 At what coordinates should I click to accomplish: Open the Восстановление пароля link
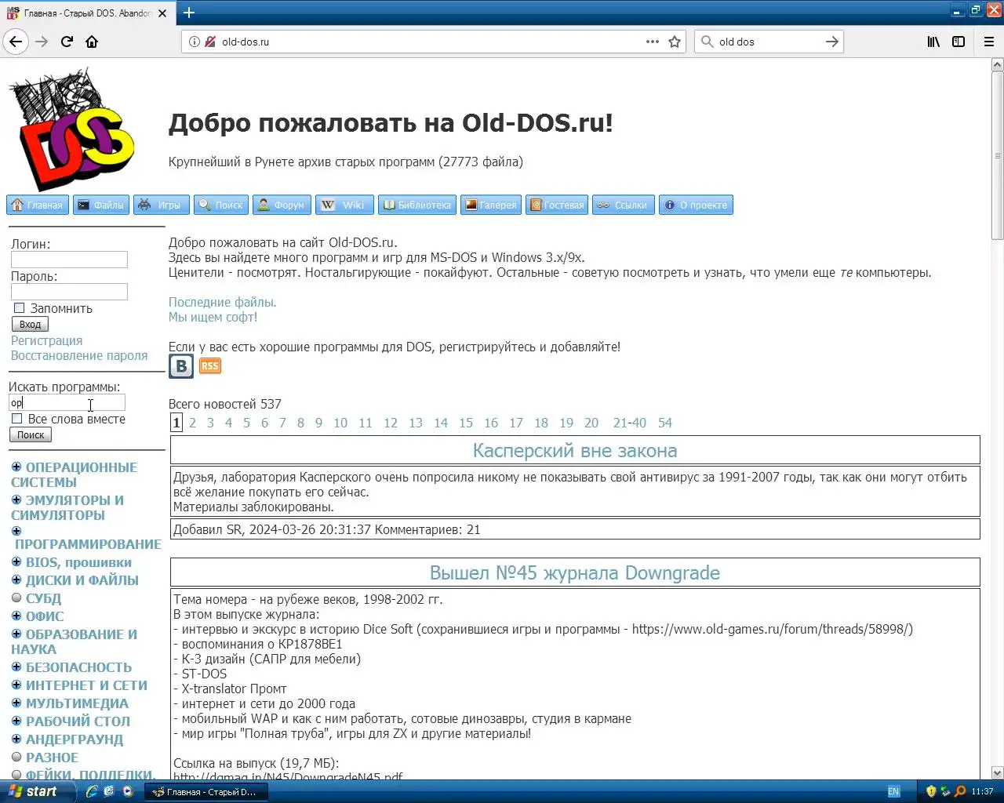click(79, 355)
